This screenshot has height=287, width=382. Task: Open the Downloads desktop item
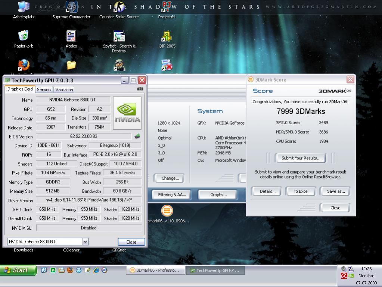tap(24, 250)
